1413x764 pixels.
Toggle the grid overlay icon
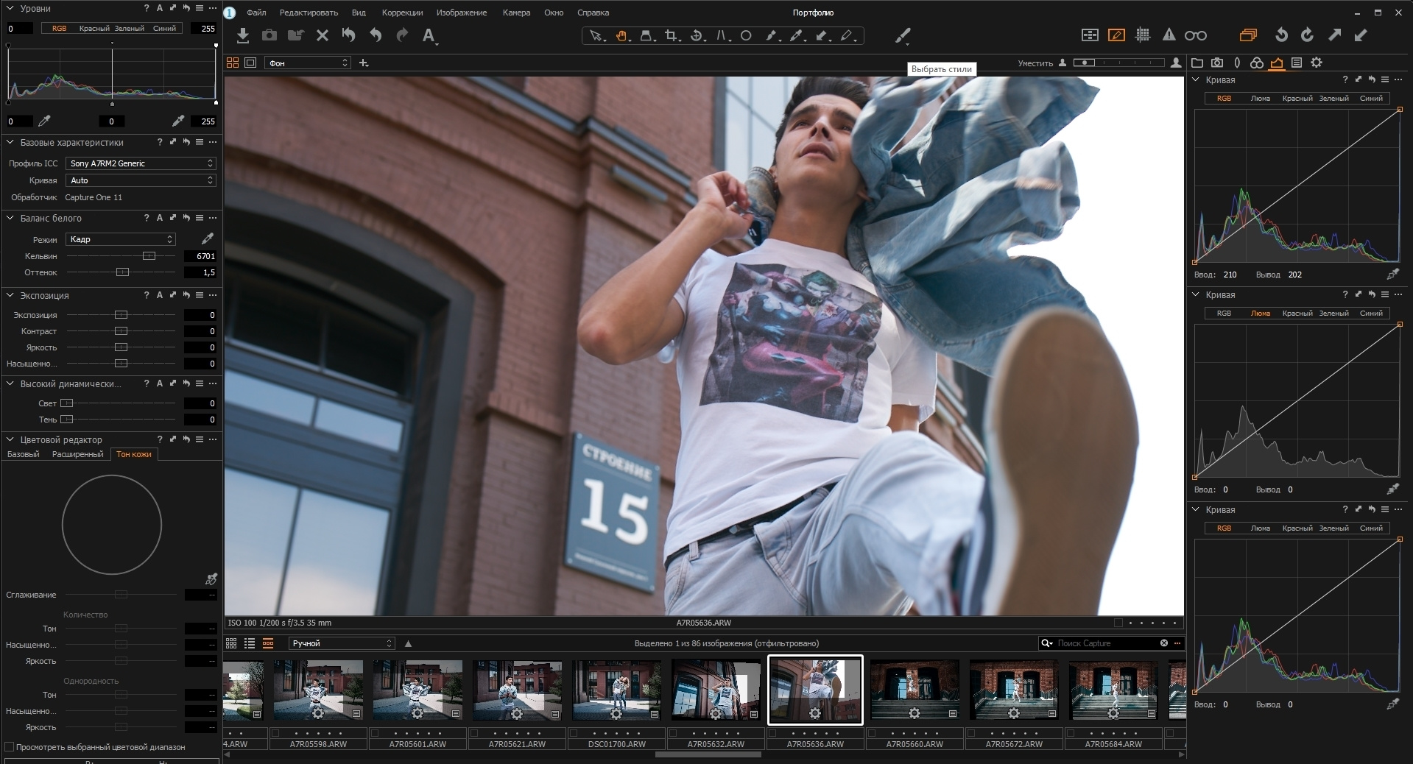[x=1143, y=35]
